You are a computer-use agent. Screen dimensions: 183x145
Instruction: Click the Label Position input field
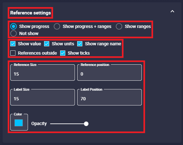tap(109, 97)
